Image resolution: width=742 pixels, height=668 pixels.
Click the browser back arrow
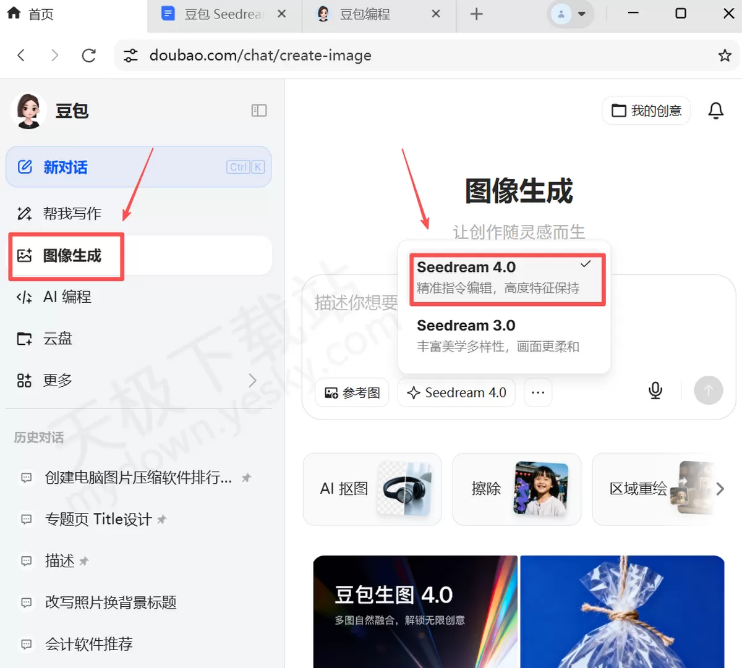point(21,56)
